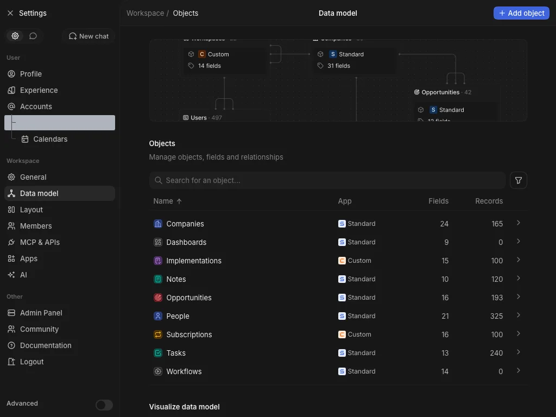Click the AI sparkle icon
The width and height of the screenshot is (556, 417).
11,275
